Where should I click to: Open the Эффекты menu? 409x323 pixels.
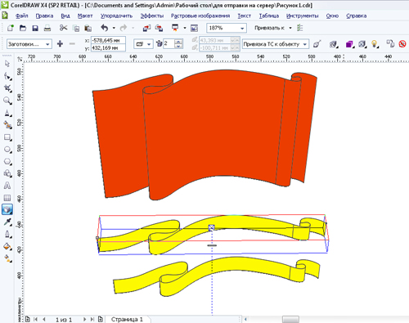coord(152,16)
